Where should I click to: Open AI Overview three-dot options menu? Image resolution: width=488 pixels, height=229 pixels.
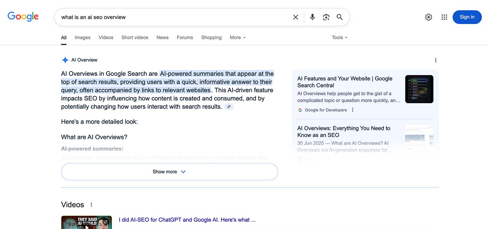coord(435,60)
